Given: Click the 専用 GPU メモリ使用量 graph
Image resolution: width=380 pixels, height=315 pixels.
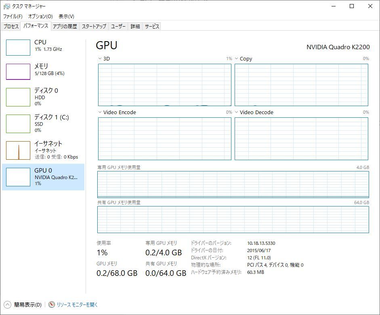Looking at the screenshot, I should click(233, 184).
